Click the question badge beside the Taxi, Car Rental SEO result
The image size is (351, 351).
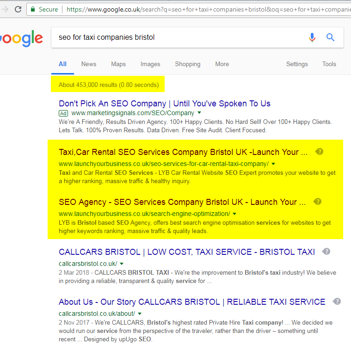click(319, 152)
